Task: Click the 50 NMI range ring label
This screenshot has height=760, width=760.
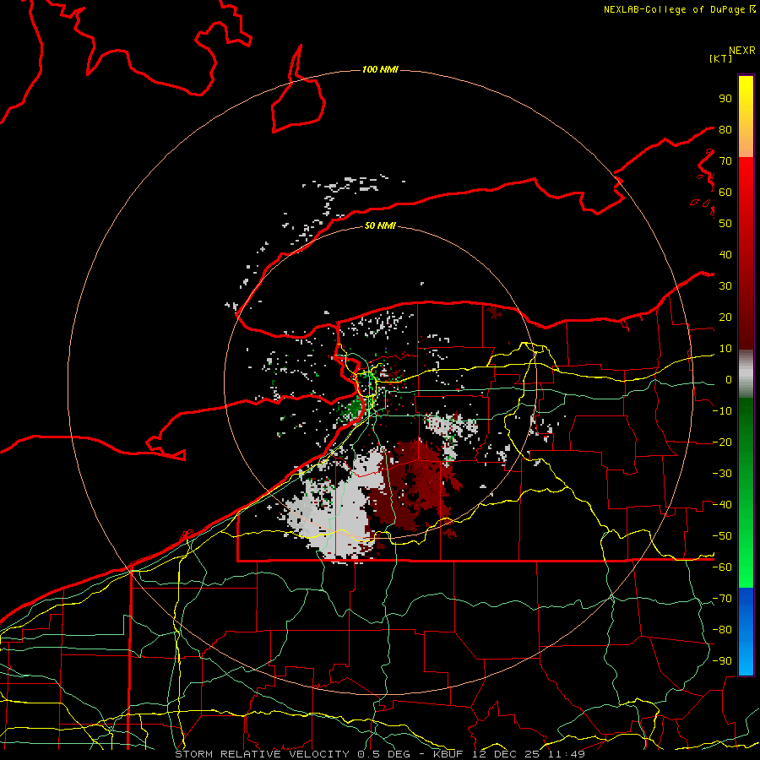Action: (x=380, y=225)
